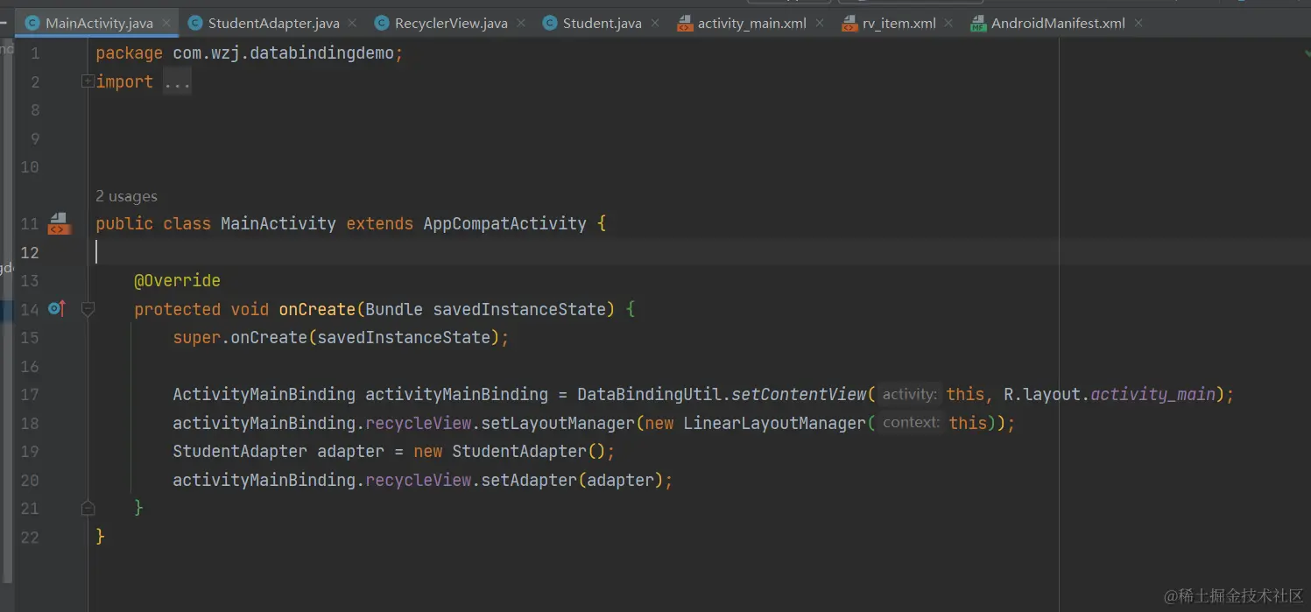
Task: Open related XML file gutter icon
Action: (59, 223)
